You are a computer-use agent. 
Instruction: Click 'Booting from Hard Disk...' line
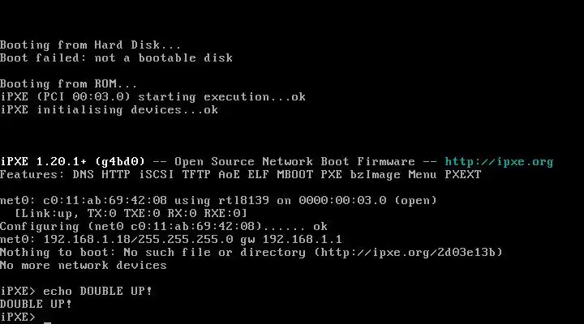(90, 45)
